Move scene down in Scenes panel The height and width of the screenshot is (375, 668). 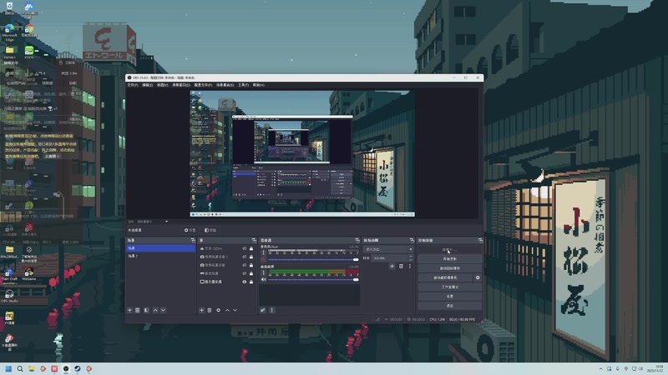(163, 310)
